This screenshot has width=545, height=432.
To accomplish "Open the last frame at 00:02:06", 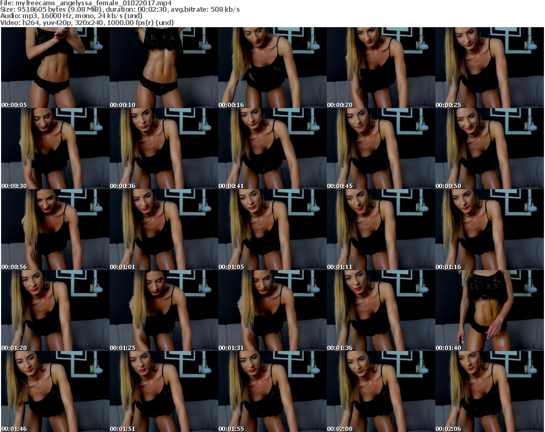I will (x=490, y=392).
